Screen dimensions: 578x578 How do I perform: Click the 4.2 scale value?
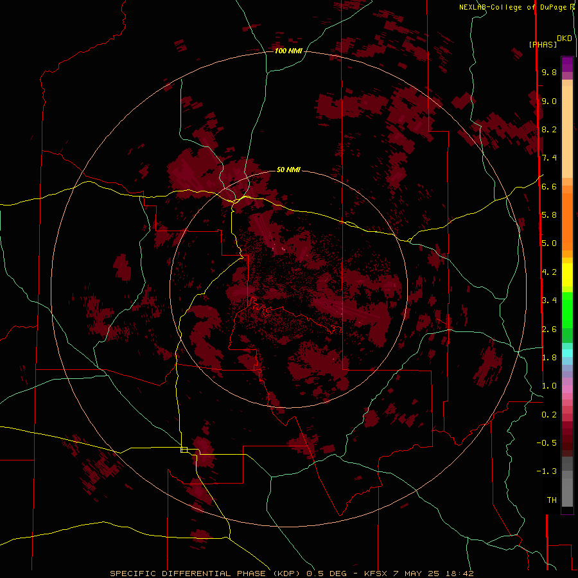click(x=549, y=272)
